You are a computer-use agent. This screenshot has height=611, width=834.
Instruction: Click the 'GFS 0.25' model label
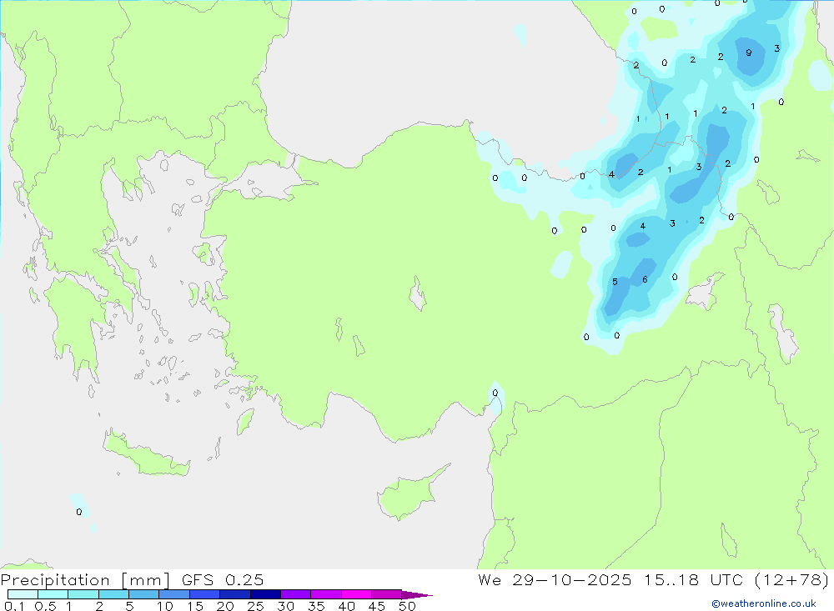pyautogui.click(x=223, y=580)
